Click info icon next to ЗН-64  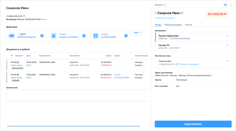(x=18, y=62)
